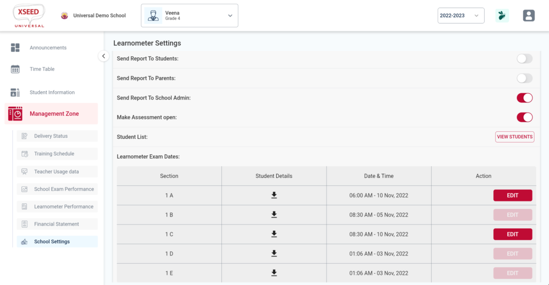This screenshot has width=549, height=285.
Task: Click the Teacher Usage data icon
Action: 24,171
